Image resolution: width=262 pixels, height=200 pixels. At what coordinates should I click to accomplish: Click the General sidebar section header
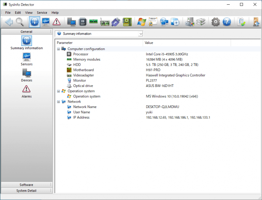point(27,32)
